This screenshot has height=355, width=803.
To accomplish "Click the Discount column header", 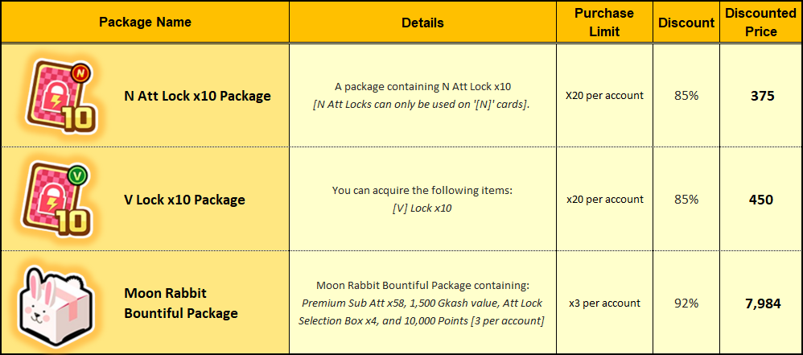I will coord(686,23).
